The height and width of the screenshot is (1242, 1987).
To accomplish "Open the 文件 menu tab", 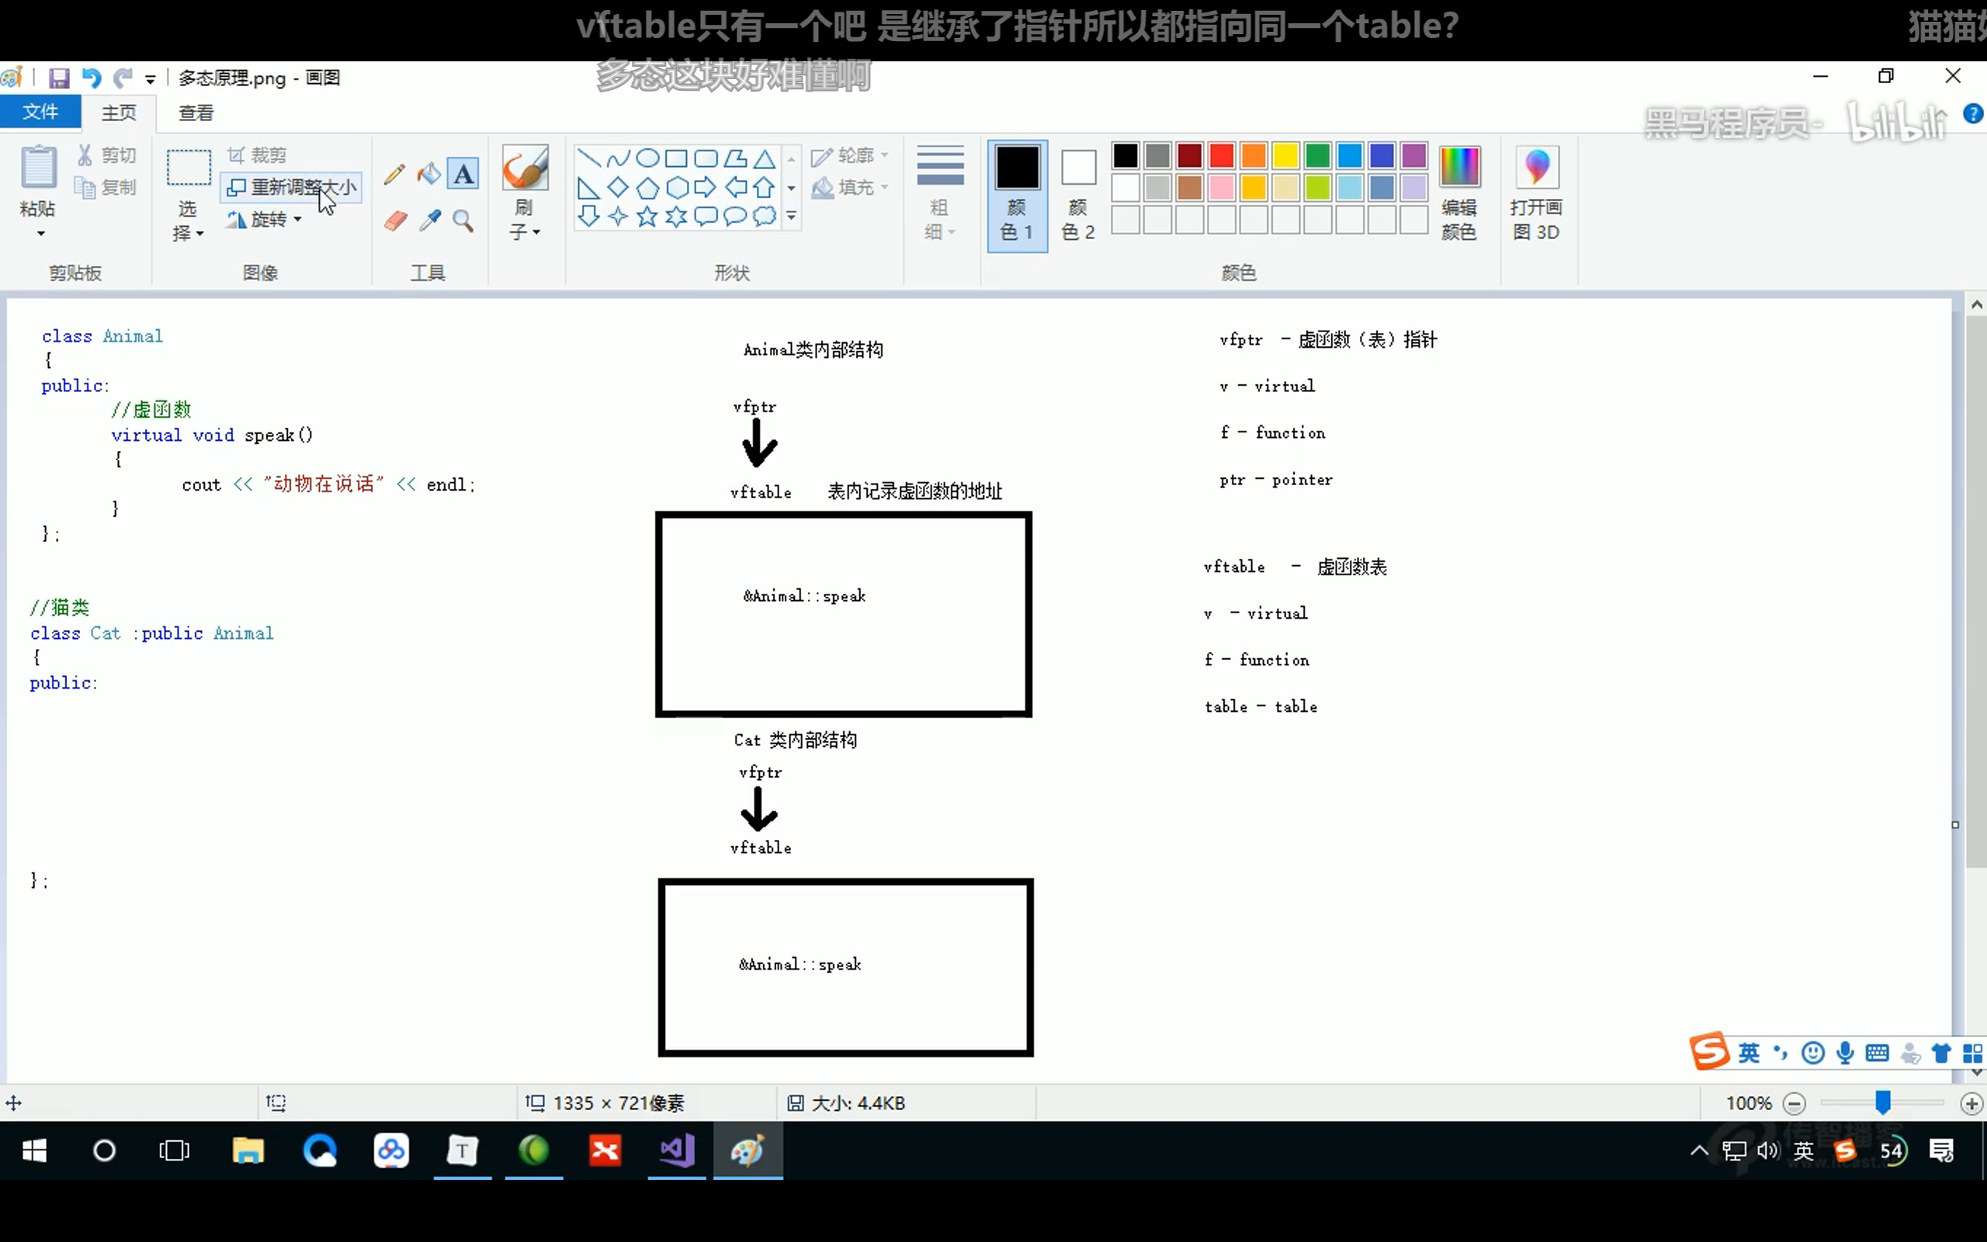I will (x=40, y=112).
